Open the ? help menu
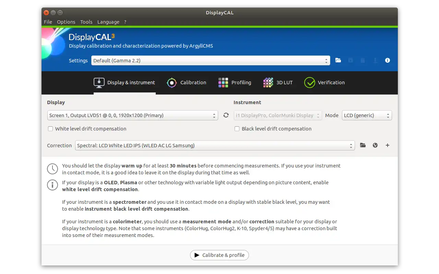This screenshot has width=439, height=274. (x=125, y=22)
